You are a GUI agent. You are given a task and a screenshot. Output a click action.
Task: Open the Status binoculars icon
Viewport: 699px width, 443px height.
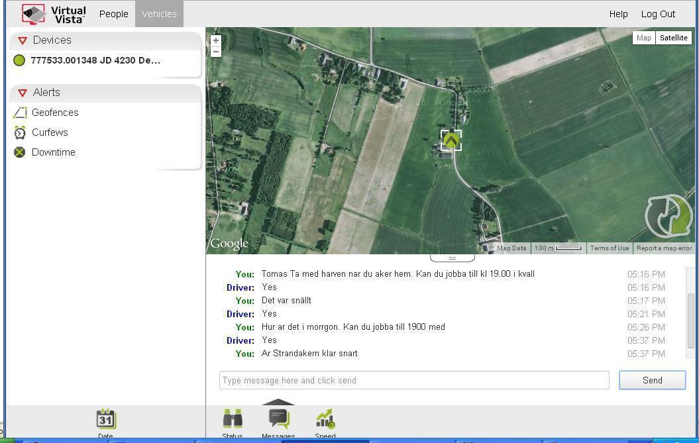[233, 419]
